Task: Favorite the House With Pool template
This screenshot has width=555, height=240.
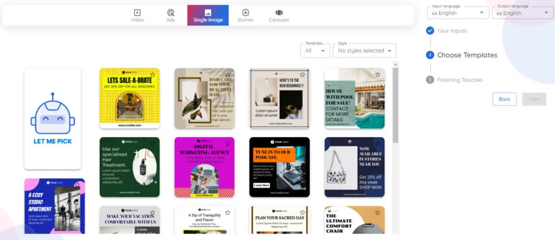Action: pyautogui.click(x=378, y=74)
